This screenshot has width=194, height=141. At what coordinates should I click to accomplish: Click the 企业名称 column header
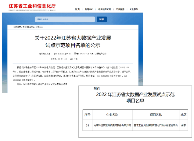(x=112, y=115)
